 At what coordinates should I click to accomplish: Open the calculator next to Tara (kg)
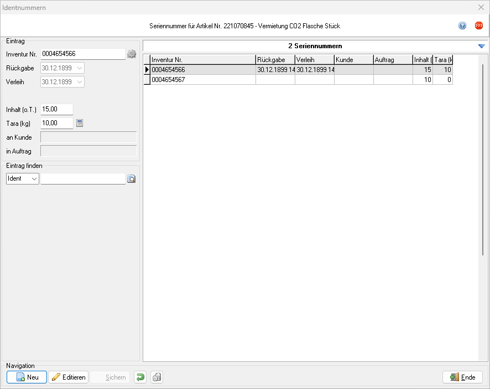click(80, 123)
